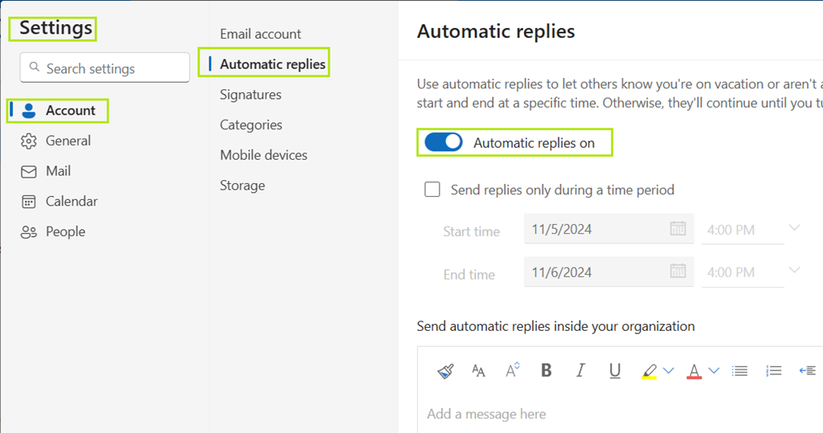Image resolution: width=823 pixels, height=433 pixels.
Task: Apply the yellow text highlight color
Action: click(x=649, y=370)
